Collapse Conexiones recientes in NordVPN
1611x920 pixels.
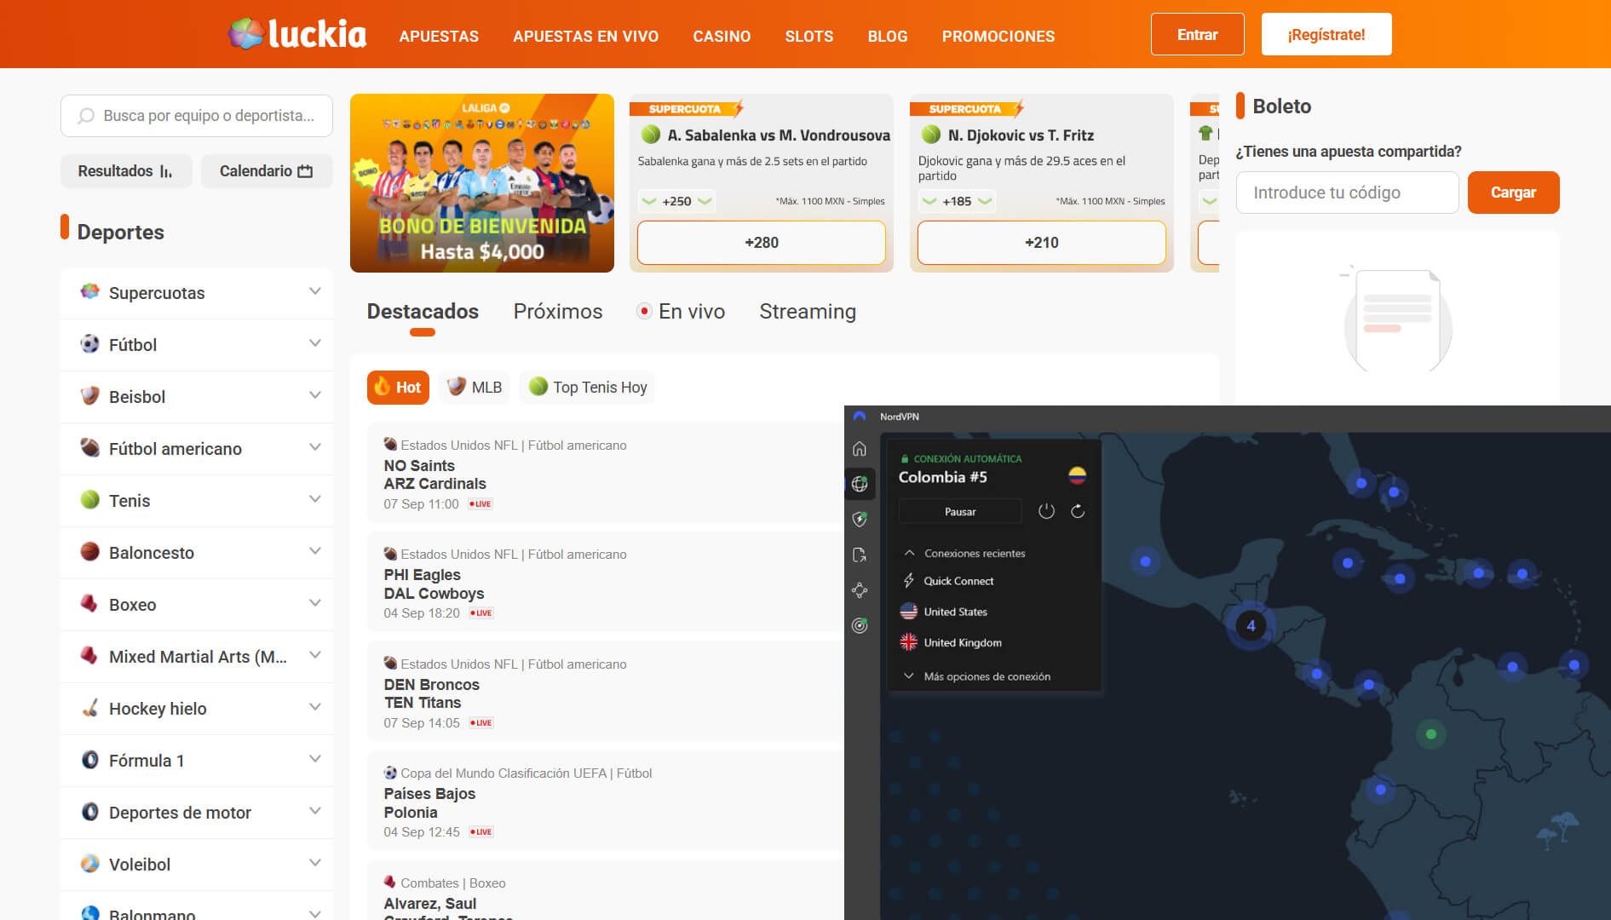pos(909,554)
